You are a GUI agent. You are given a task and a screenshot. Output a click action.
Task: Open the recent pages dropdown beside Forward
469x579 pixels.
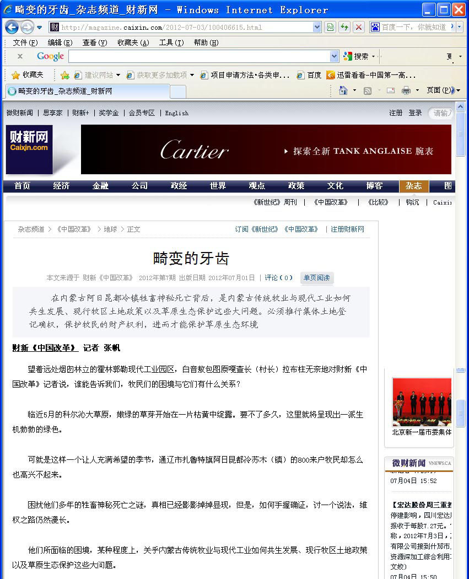click(x=40, y=28)
